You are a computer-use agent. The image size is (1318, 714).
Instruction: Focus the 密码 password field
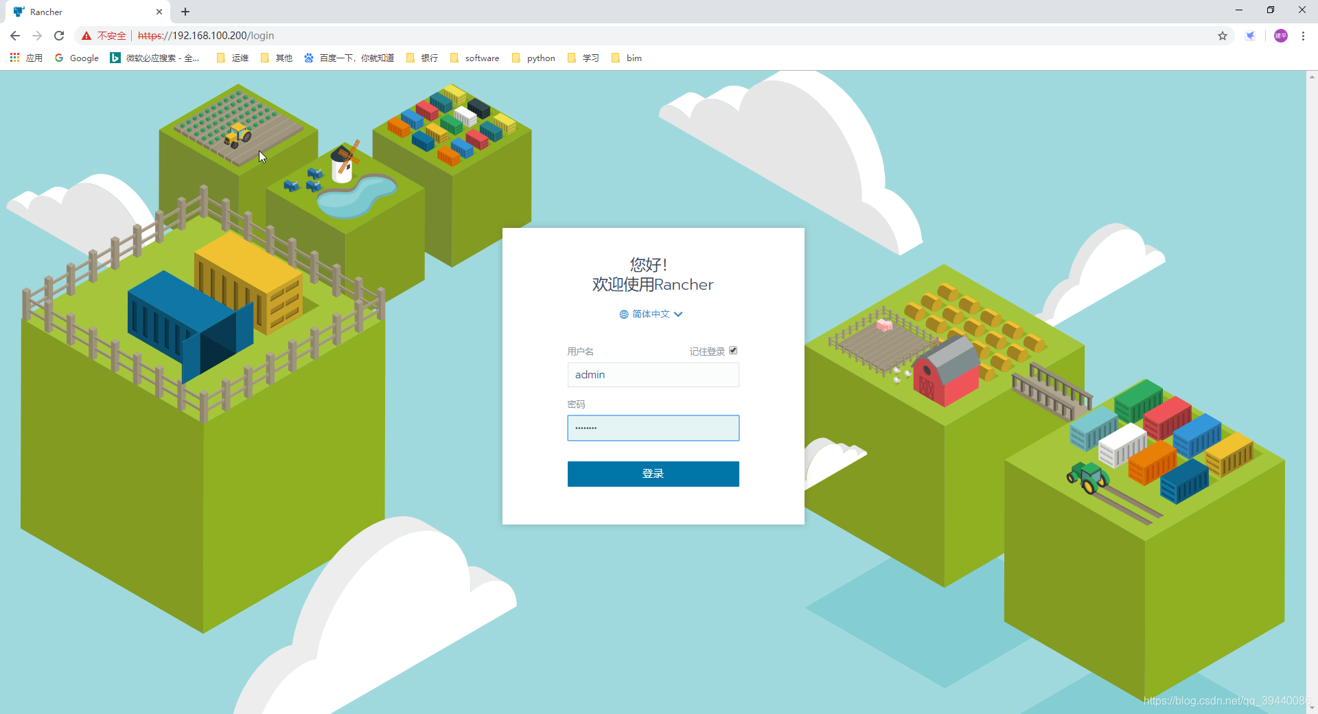pyautogui.click(x=653, y=428)
